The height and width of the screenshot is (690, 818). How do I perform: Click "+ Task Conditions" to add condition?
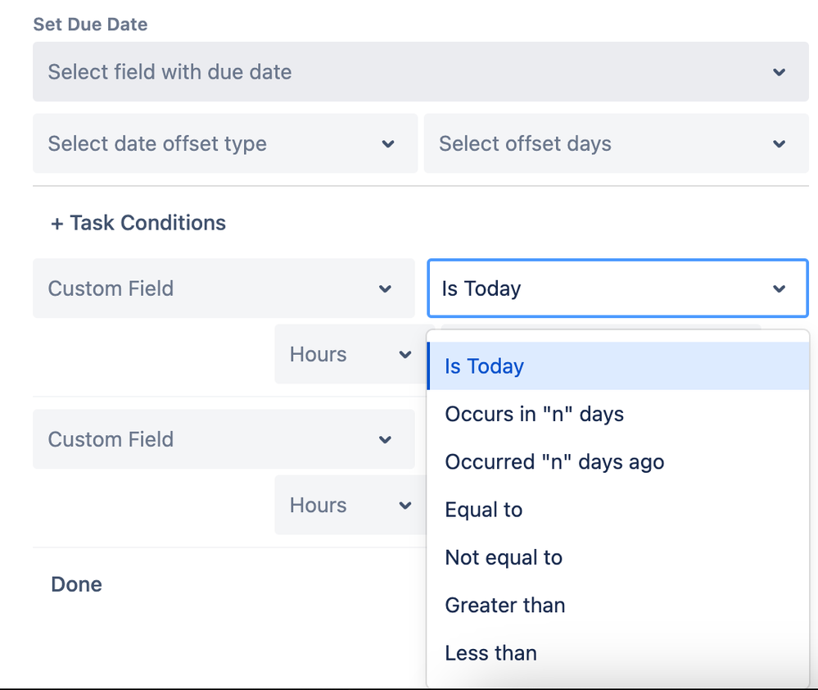click(138, 223)
